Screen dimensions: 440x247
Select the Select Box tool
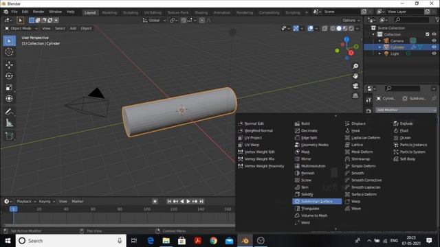9,41
